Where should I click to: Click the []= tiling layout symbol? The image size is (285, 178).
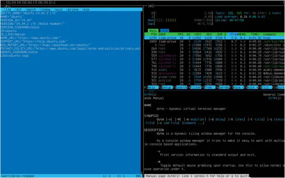[x=52, y=3]
